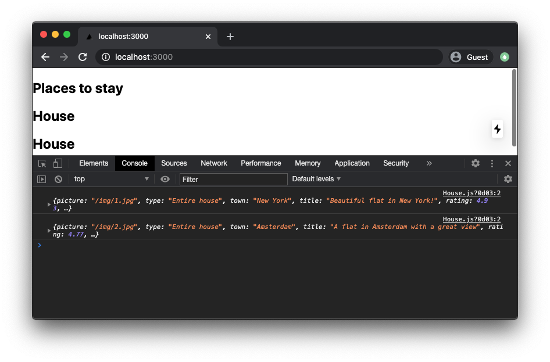Open DevTools three-dot customize menu
Image resolution: width=550 pixels, height=362 pixels.
[x=492, y=164]
